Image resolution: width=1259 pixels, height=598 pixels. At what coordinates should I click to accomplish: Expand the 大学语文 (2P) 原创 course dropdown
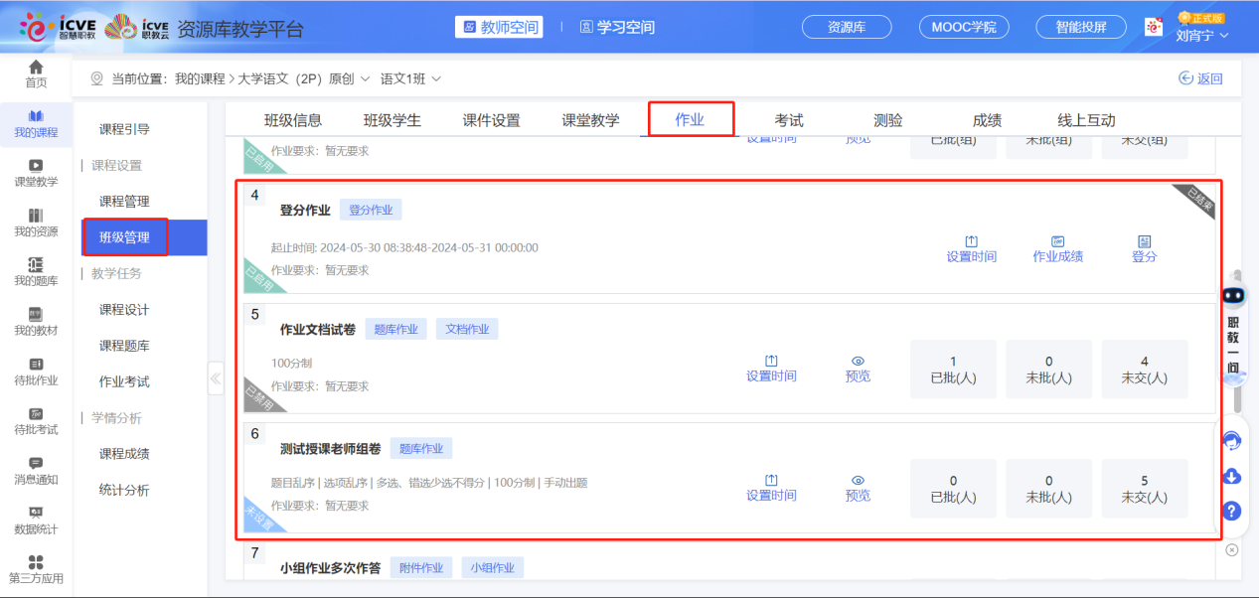(364, 78)
